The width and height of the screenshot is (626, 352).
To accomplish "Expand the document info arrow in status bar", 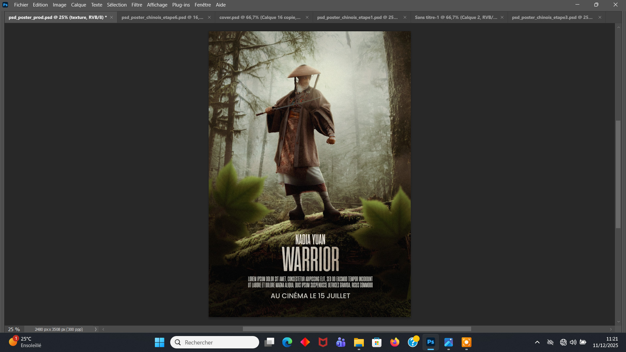I will (96, 329).
